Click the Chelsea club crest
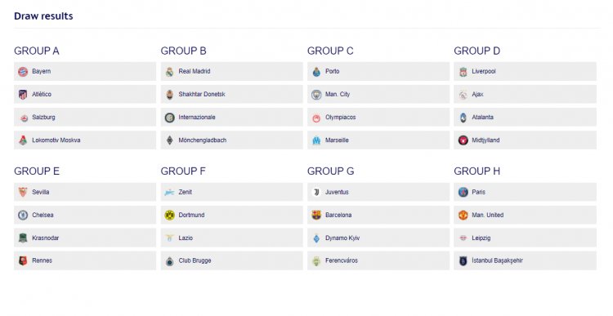This screenshot has width=613, height=316. click(23, 215)
